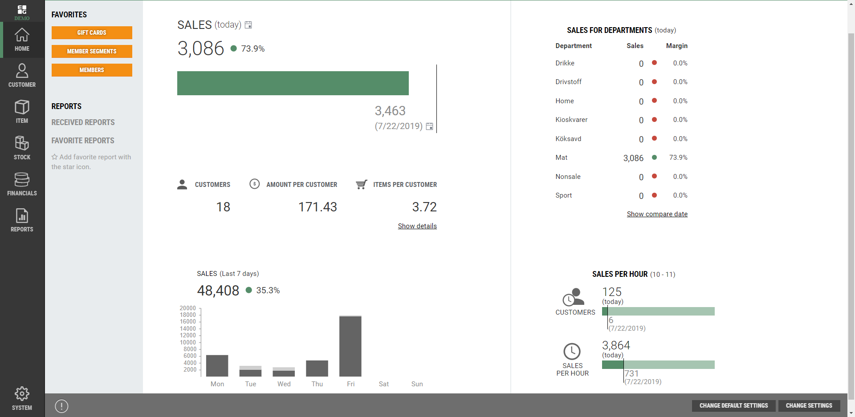Open Member Segments favorite
855x417 pixels.
(x=92, y=51)
